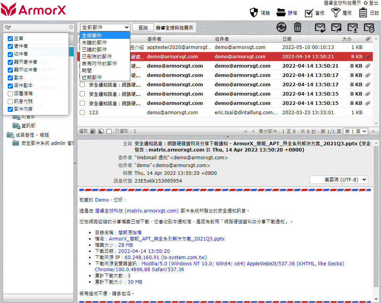Open the 覆核 funnel icon
Image resolution: width=381 pixels, height=303 pixels.
336,12
